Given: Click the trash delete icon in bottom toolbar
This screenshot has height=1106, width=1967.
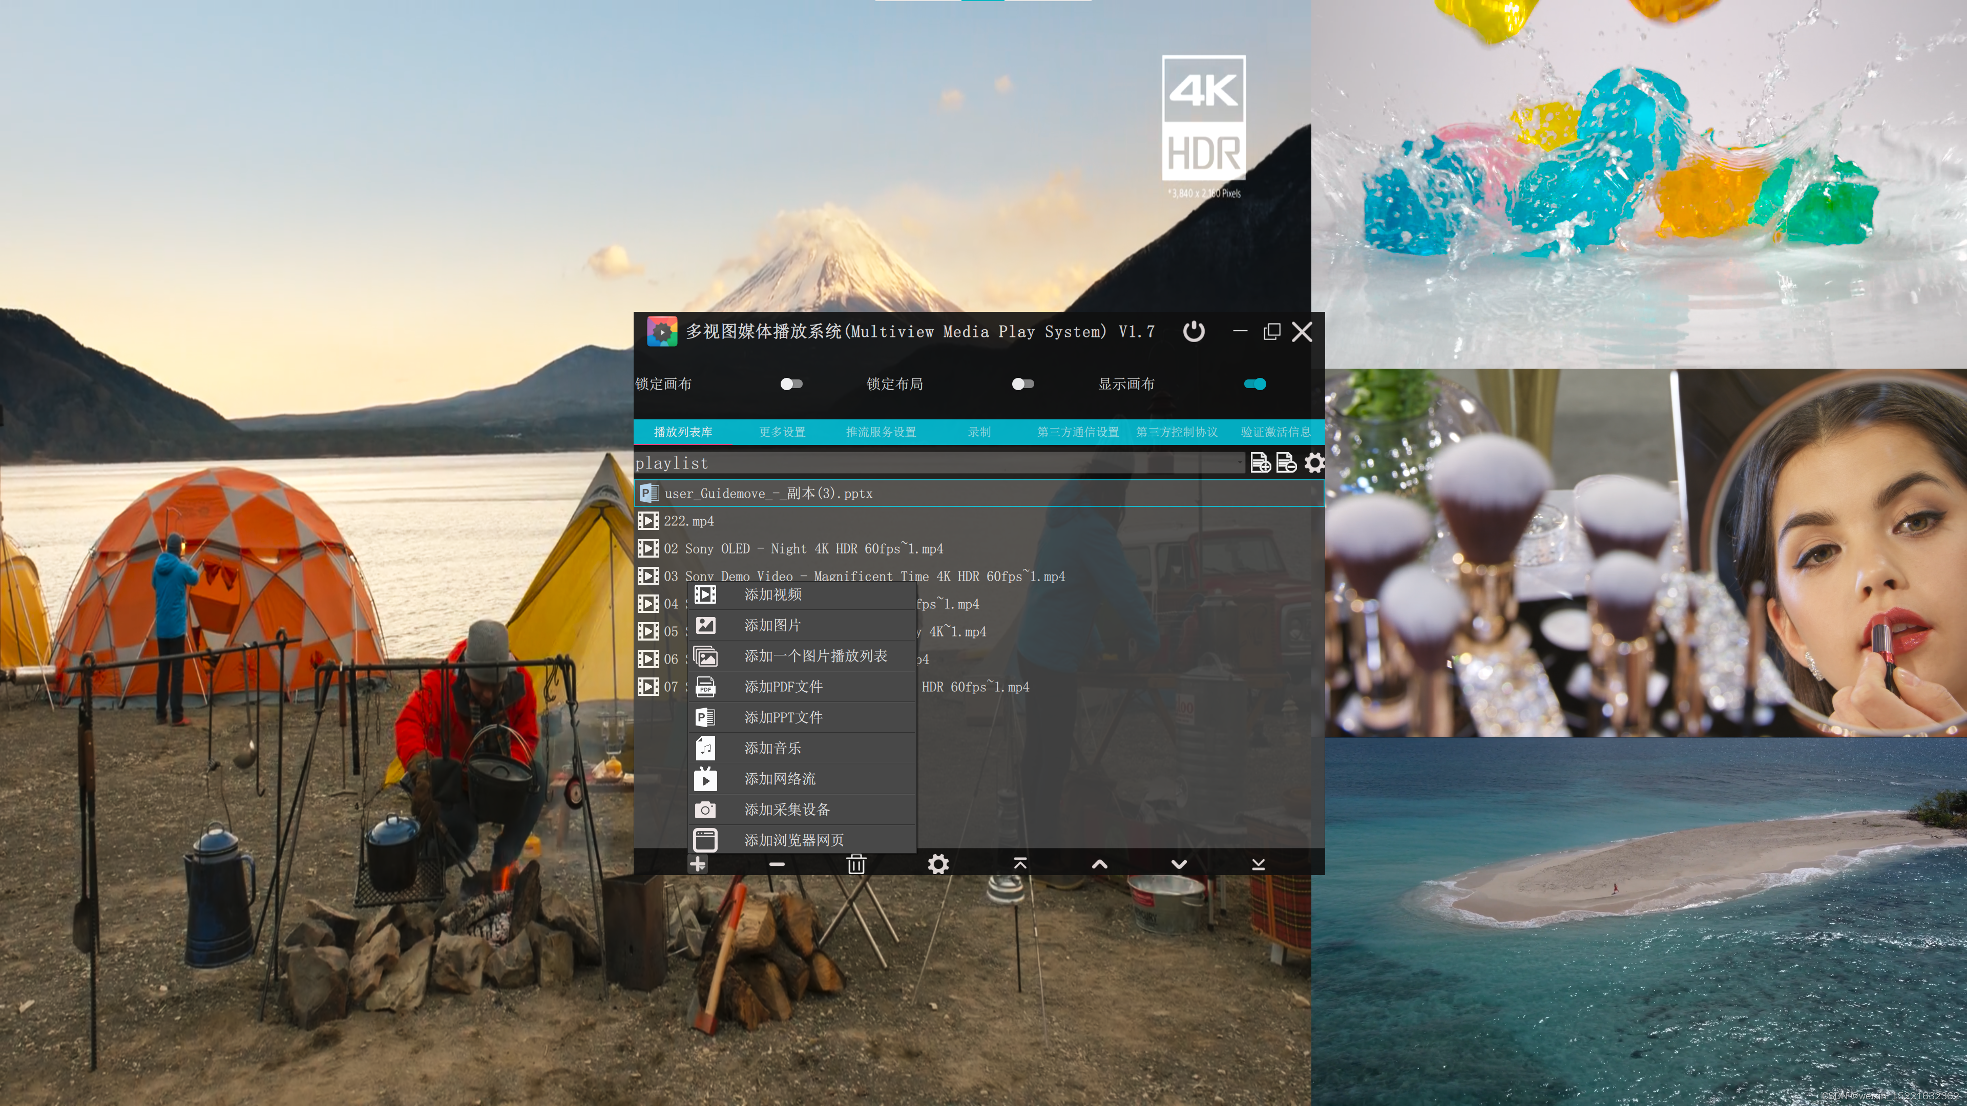Looking at the screenshot, I should click(x=856, y=864).
